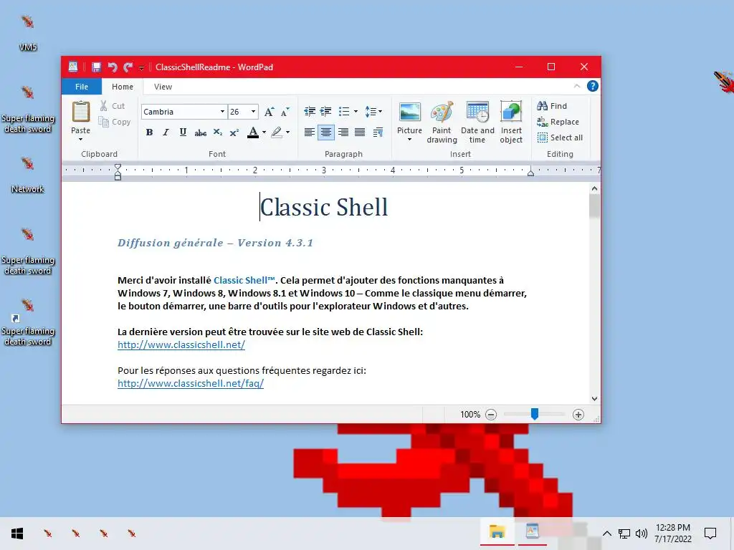Viewport: 734px width, 550px height.
Task: Insert a Paint drawing
Action: point(442,122)
